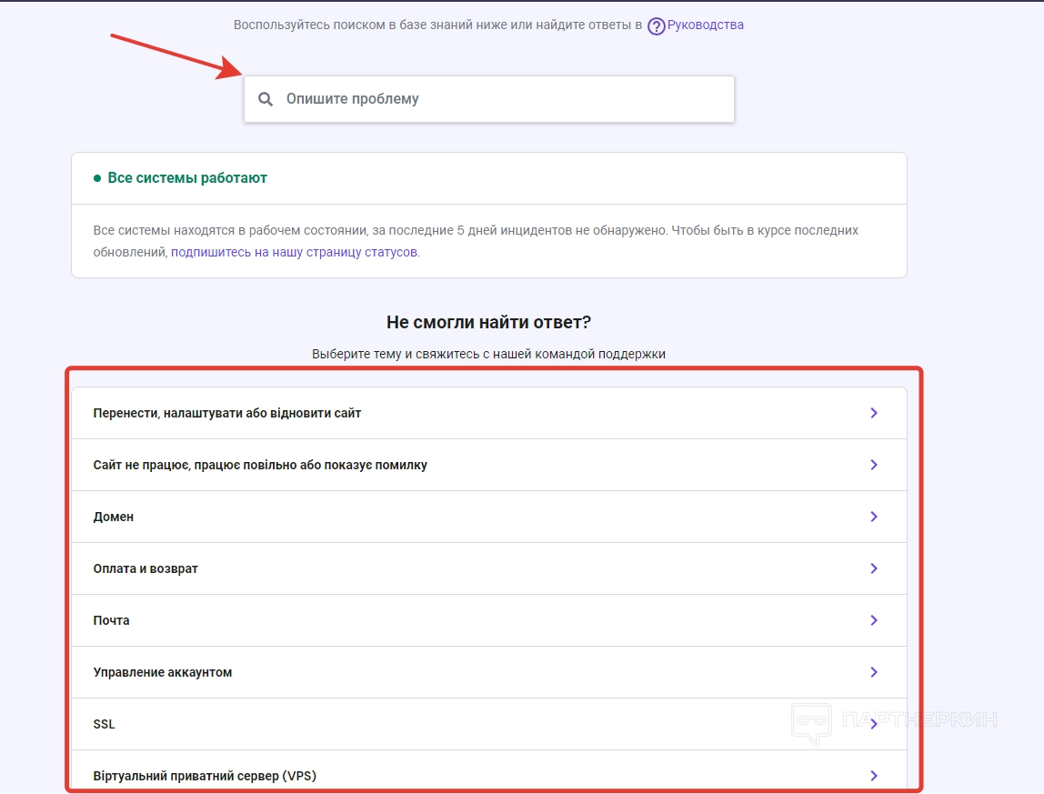The image size is (1044, 794).
Task: Expand 'Оплата и возврат' via its arrow
Action: click(x=874, y=568)
